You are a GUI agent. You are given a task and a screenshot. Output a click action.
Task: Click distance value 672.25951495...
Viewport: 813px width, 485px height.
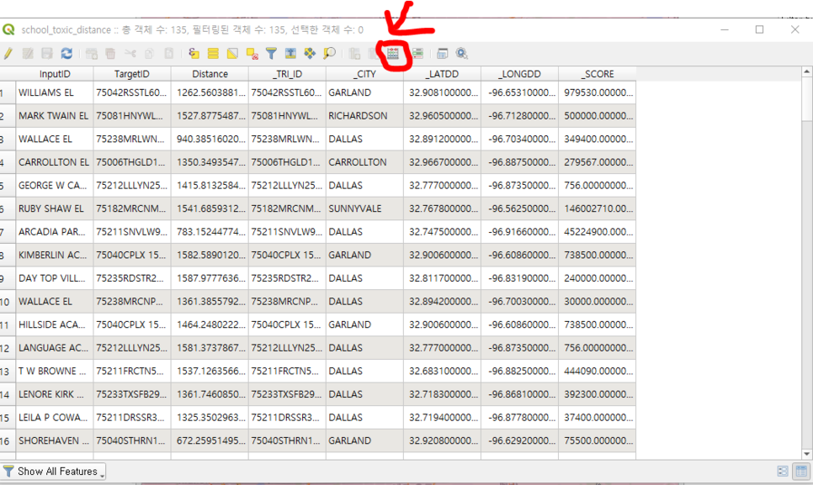tap(210, 440)
